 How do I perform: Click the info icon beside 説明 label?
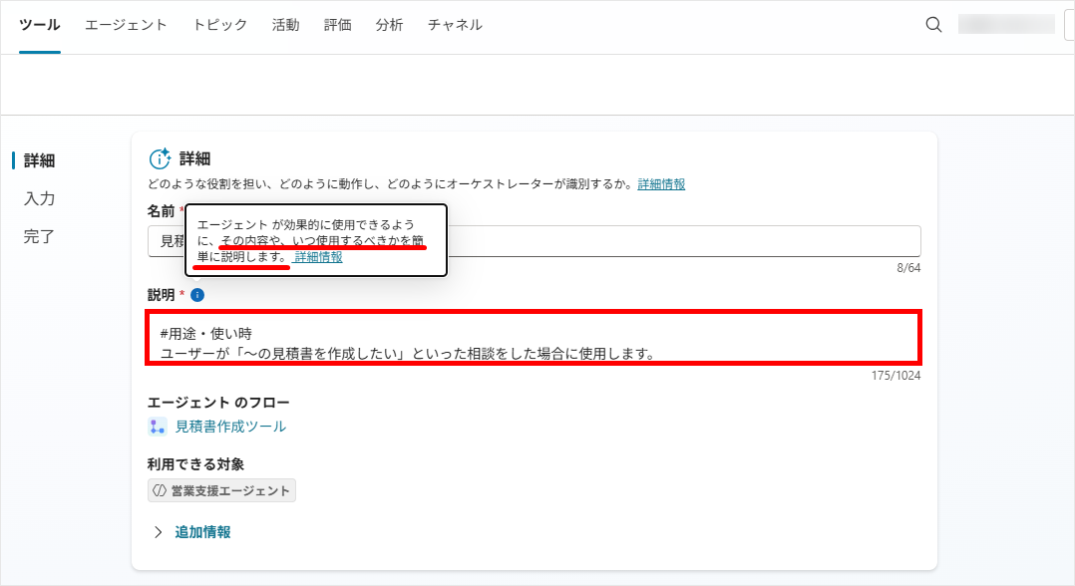click(x=197, y=295)
